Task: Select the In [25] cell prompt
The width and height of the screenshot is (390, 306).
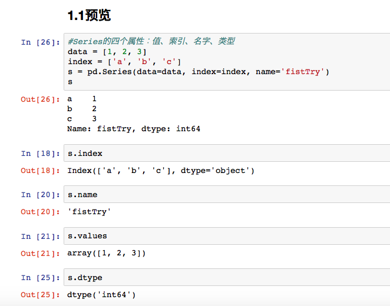Action: click(41, 277)
